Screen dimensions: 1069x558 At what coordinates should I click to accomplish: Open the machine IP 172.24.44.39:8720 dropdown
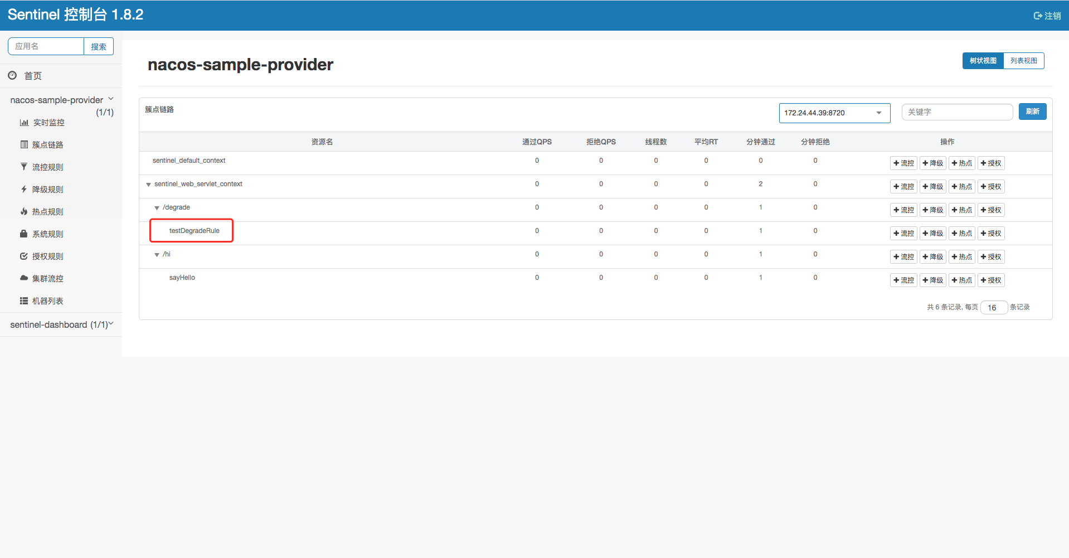point(834,113)
